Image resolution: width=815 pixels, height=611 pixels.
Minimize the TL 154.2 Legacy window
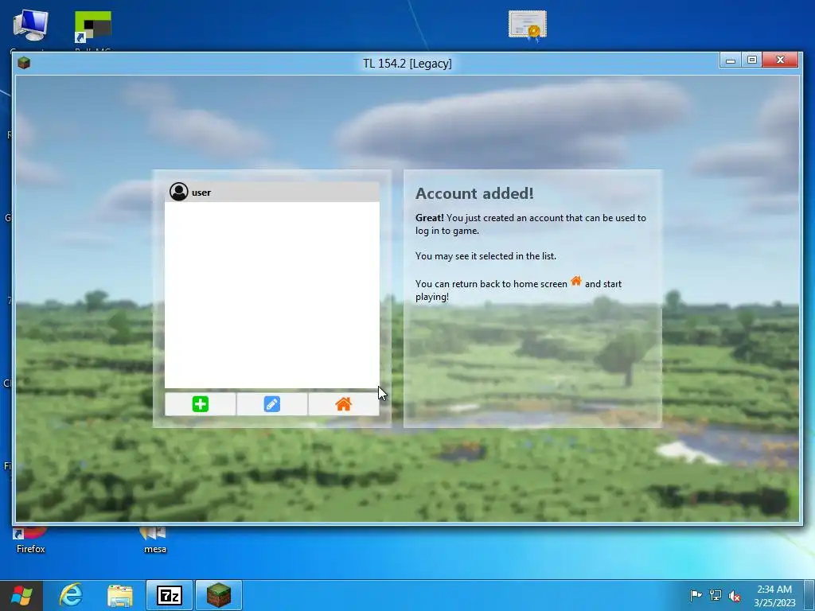click(731, 60)
